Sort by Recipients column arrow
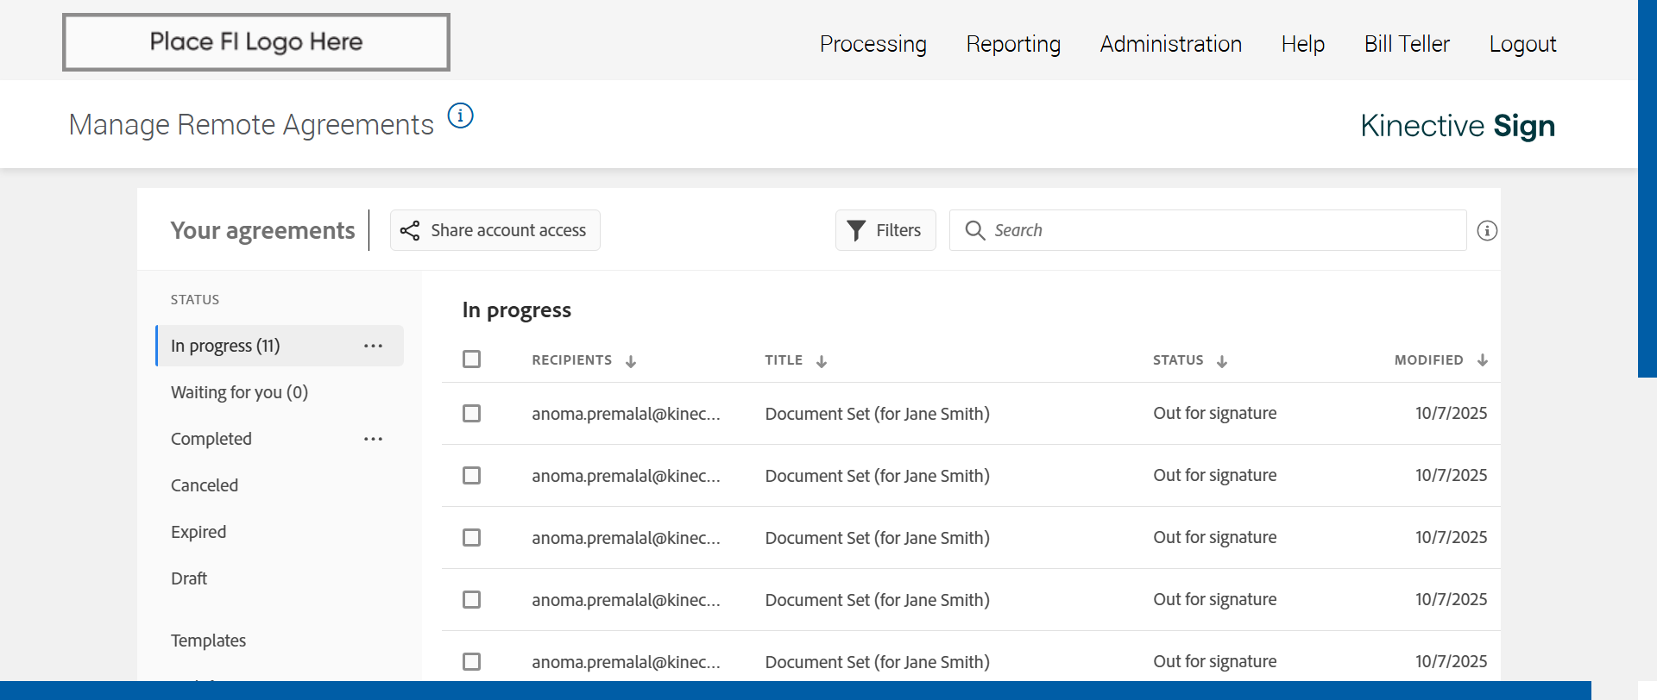 pos(631,361)
